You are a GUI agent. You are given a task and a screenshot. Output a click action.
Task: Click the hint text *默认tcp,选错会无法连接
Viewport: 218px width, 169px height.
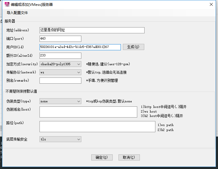click(x=106, y=72)
